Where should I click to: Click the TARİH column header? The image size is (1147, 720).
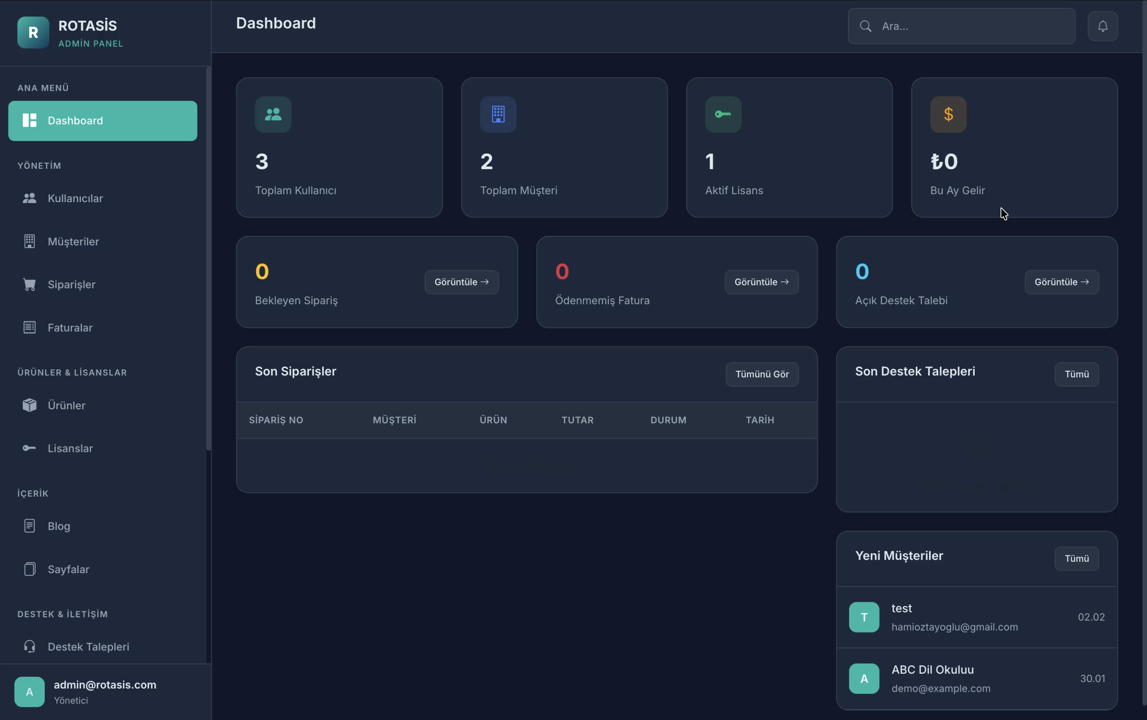tap(760, 420)
